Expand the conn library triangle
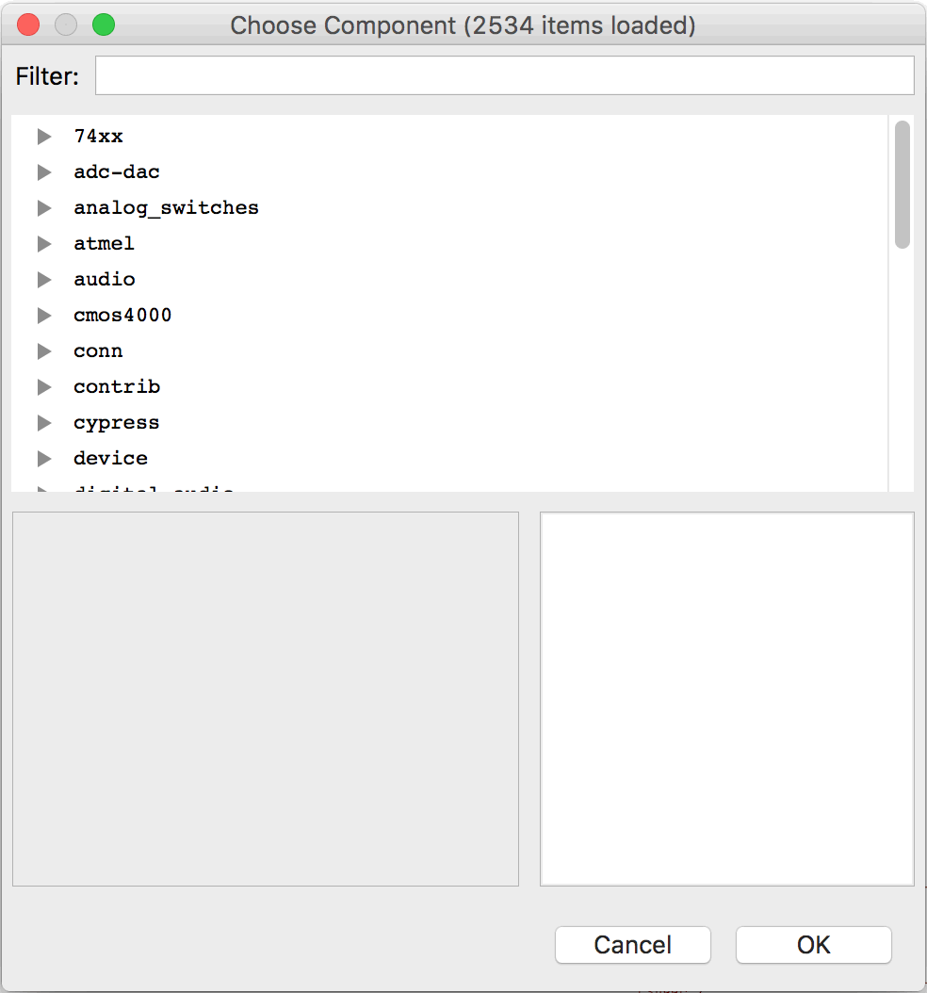Screen dimensions: 927x993 pyautogui.click(x=44, y=350)
